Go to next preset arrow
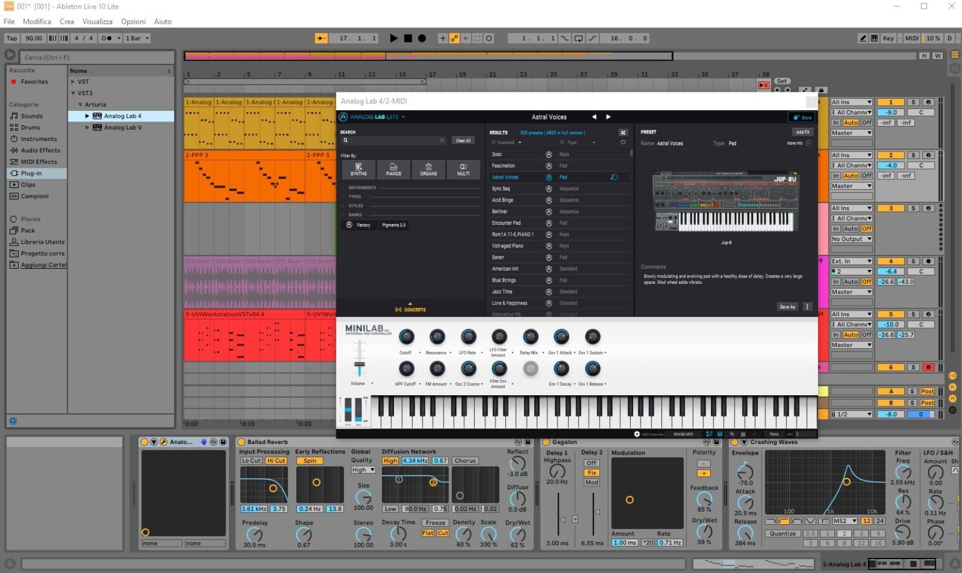Image resolution: width=962 pixels, height=573 pixels. click(608, 117)
